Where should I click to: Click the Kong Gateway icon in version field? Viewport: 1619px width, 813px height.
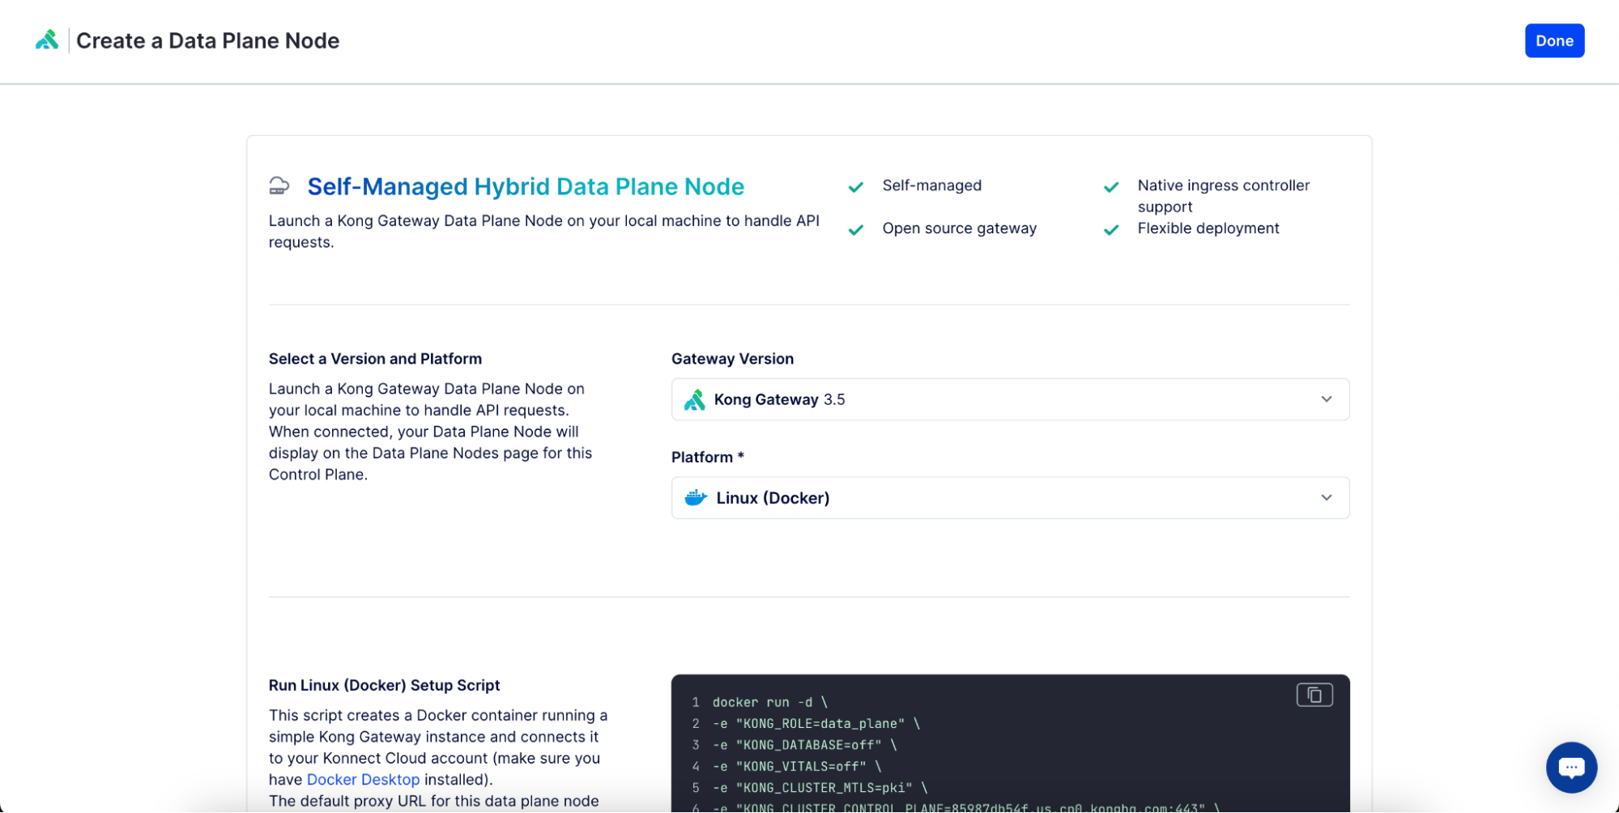coord(694,400)
